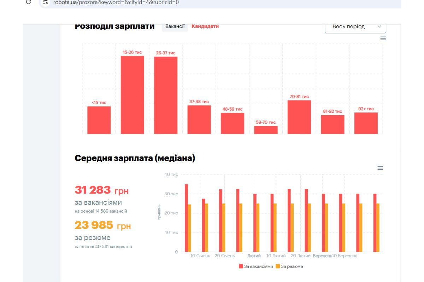
Task: Click the red legend marker for За вакансіями
Action: pyautogui.click(x=241, y=266)
